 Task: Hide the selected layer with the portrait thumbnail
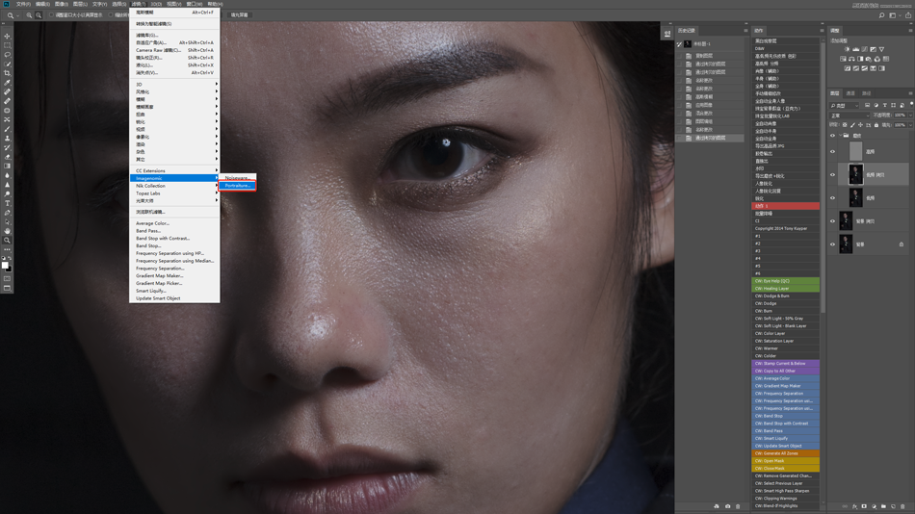pyautogui.click(x=833, y=174)
